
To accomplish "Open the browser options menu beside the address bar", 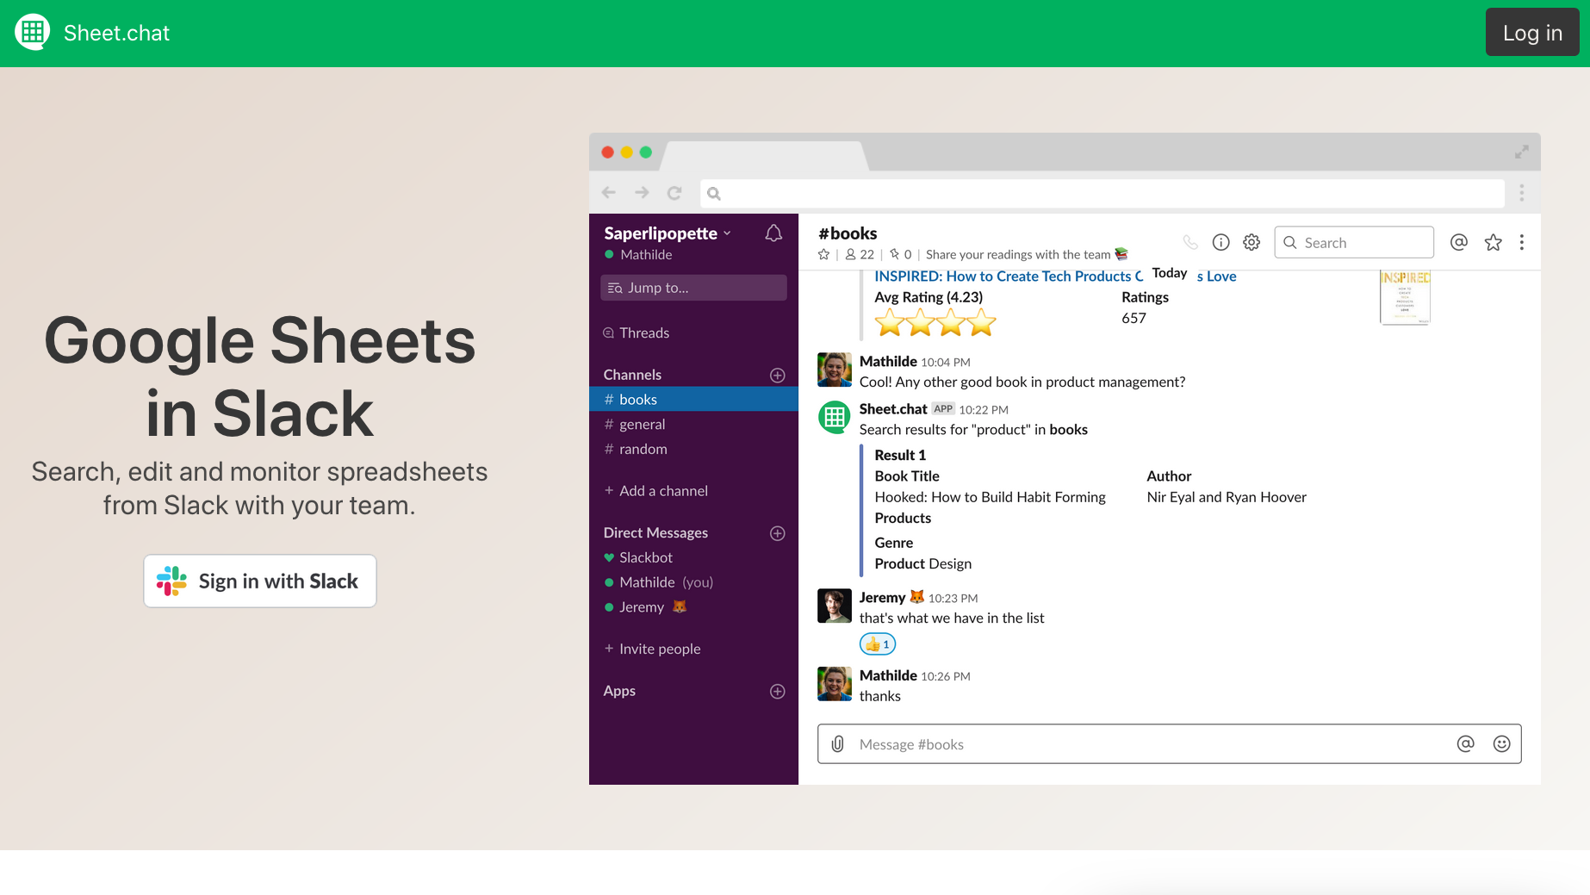I will [x=1522, y=193].
